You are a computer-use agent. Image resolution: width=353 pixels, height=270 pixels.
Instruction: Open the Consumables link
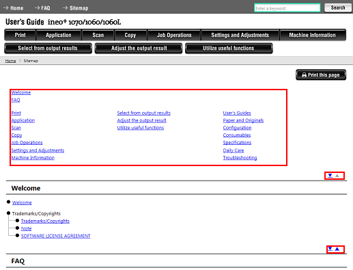pyautogui.click(x=237, y=135)
